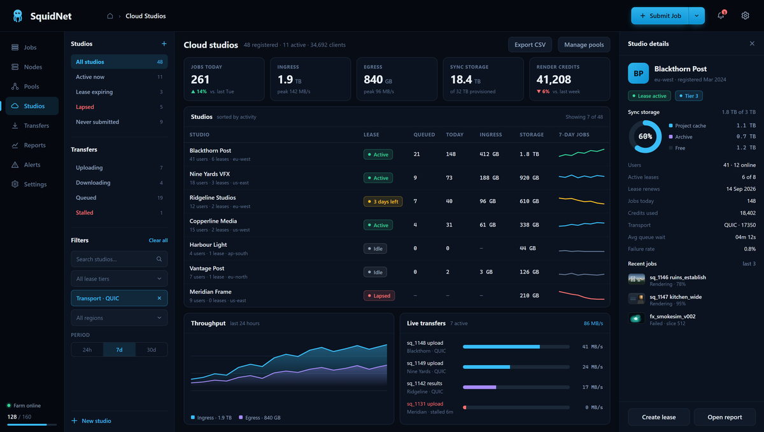Click the Submit Job button
The height and width of the screenshot is (432, 764).
pos(660,16)
